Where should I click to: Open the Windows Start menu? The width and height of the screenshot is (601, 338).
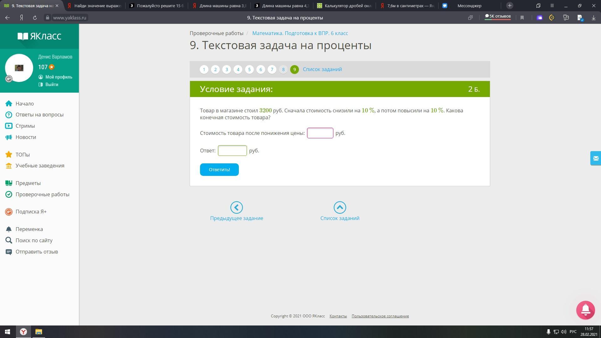point(8,332)
